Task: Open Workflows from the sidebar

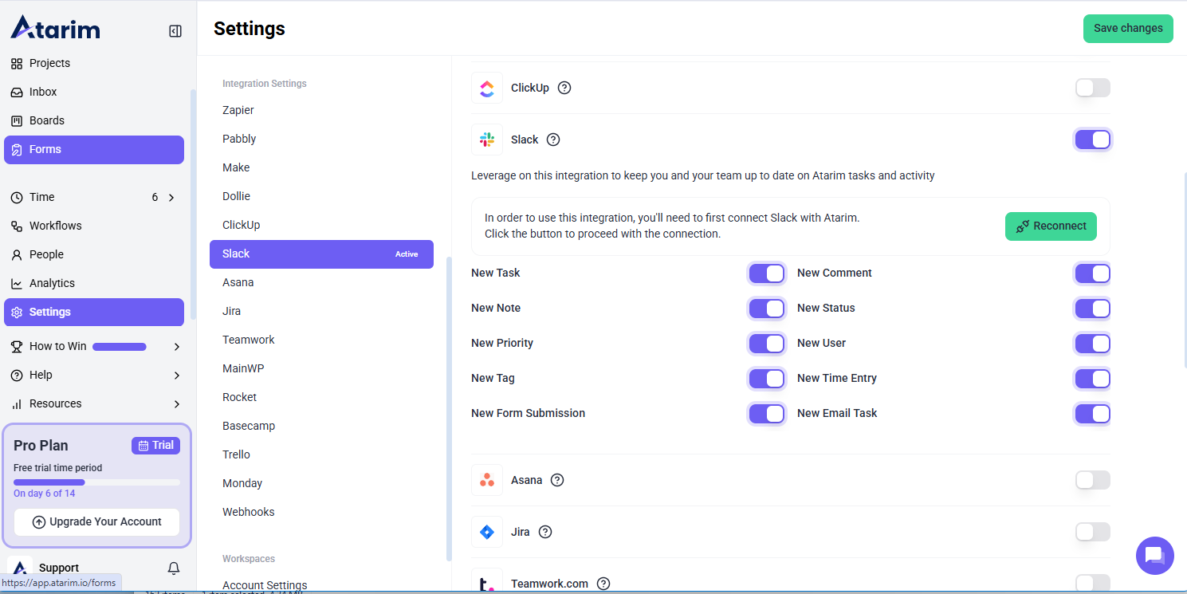Action: (55, 226)
